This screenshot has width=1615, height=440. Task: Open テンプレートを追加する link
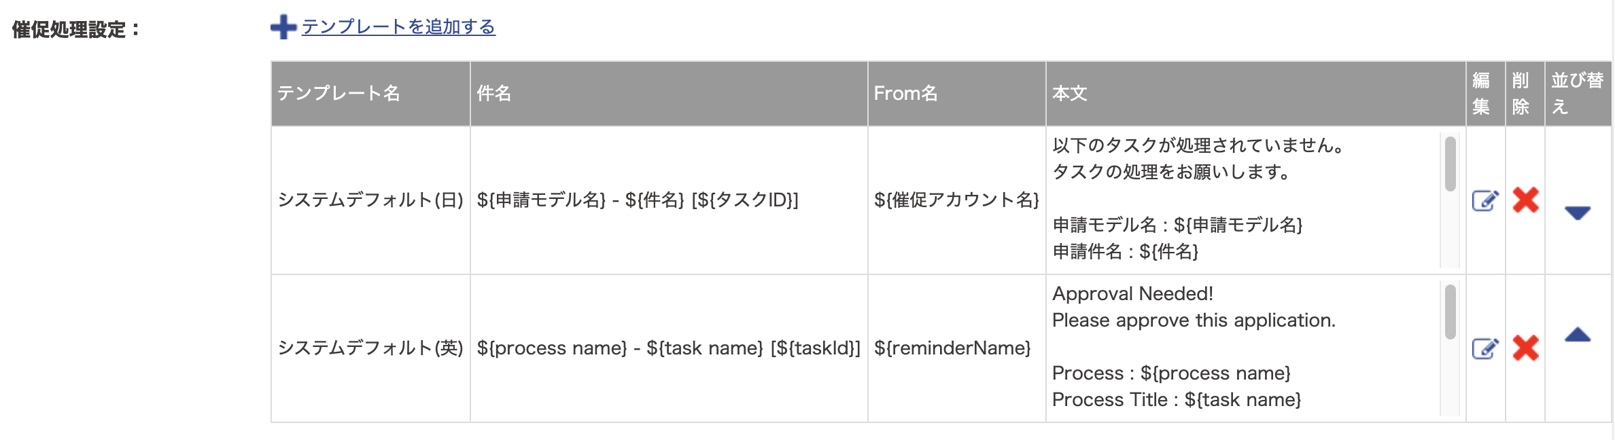(398, 26)
